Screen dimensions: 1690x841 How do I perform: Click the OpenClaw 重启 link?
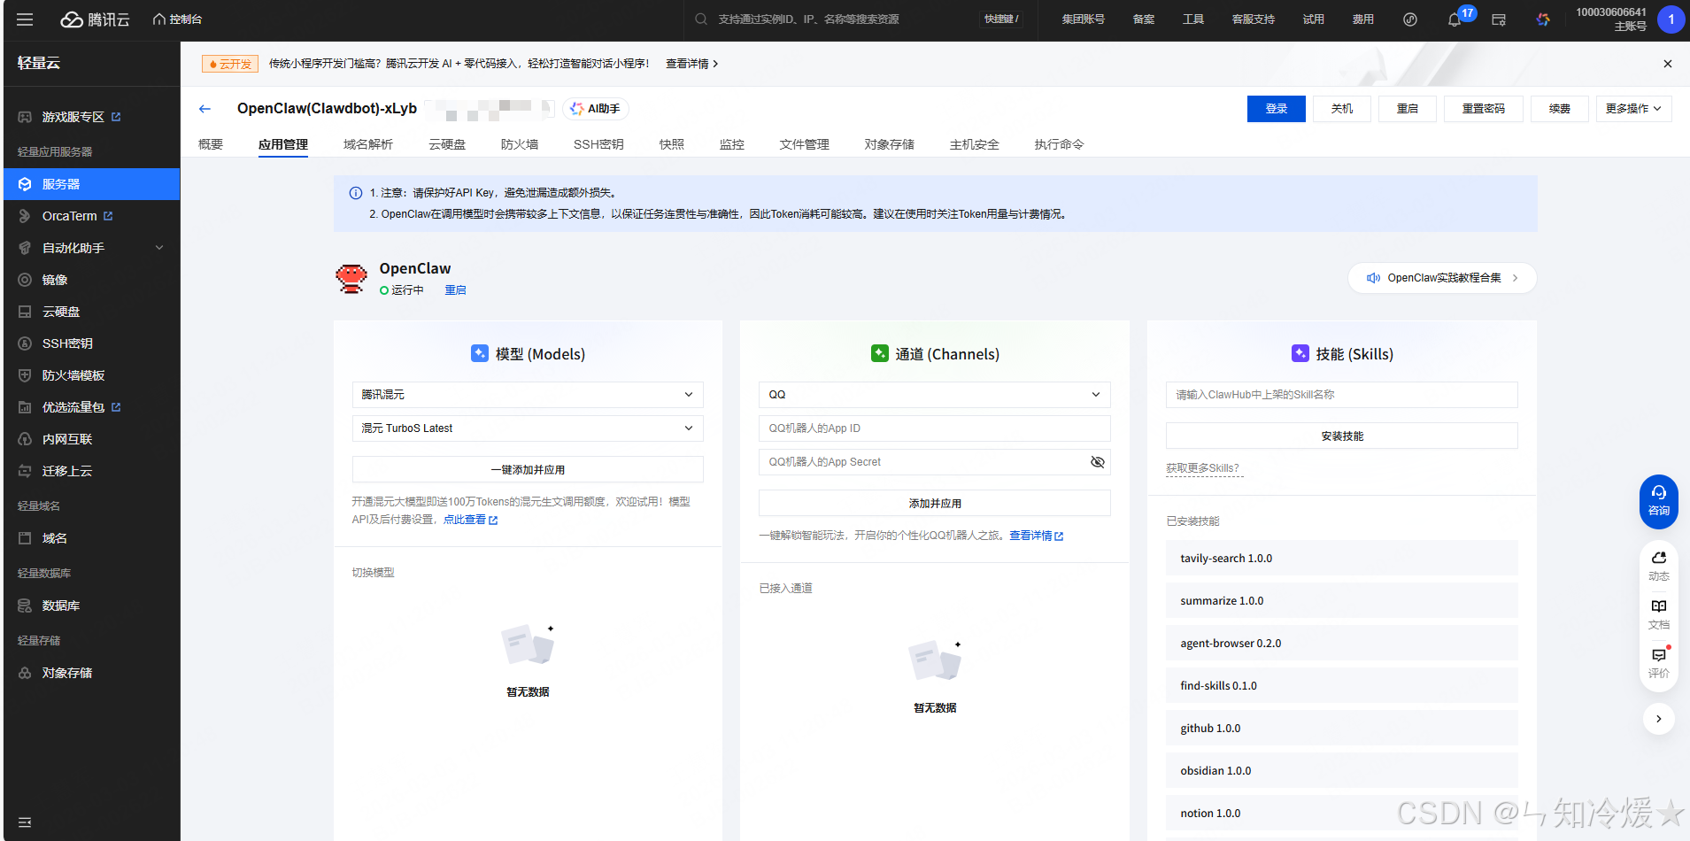pos(455,290)
